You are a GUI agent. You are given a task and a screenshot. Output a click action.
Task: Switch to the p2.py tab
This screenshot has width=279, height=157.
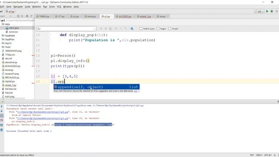(x=76, y=17)
